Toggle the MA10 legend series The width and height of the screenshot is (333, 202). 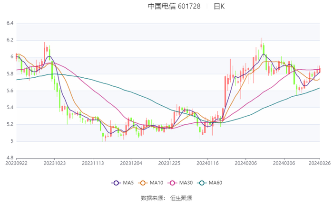click(x=151, y=183)
